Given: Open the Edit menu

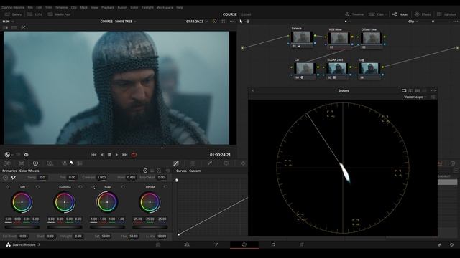Looking at the screenshot, I should coord(39,7).
